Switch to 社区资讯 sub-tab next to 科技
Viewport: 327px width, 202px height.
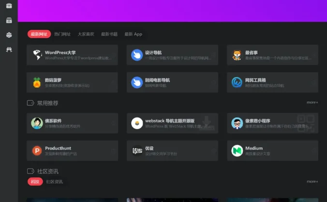pos(55,182)
